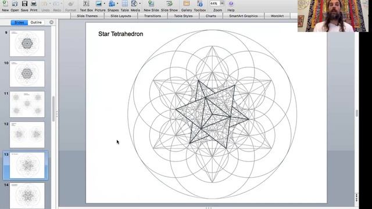Click the Format icon
This screenshot has width=372, height=209.
point(71,4)
